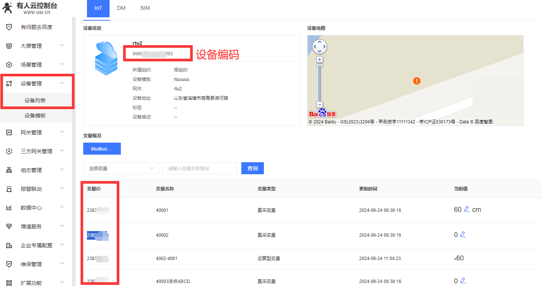The width and height of the screenshot is (541, 286).
Task: Click the Modbus... button
Action: 102,149
